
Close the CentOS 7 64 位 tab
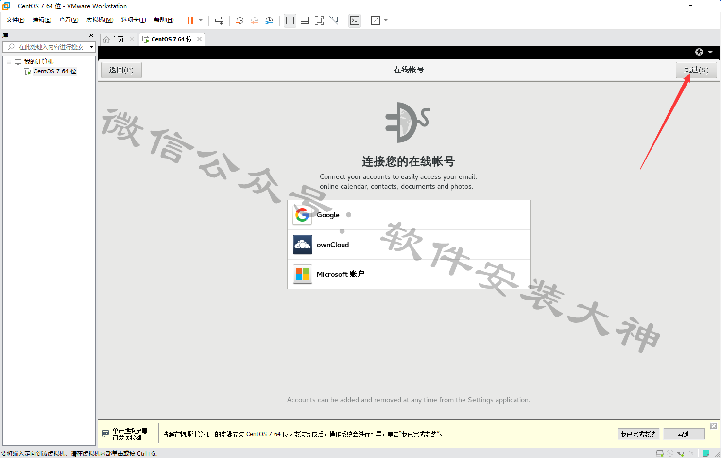199,39
